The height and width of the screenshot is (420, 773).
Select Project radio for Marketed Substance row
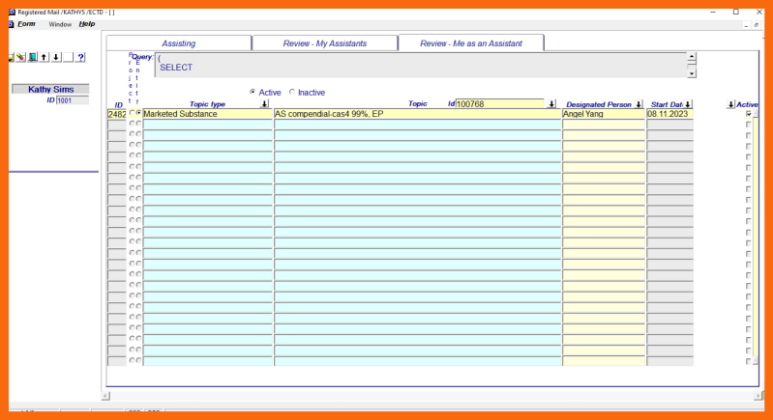[133, 113]
